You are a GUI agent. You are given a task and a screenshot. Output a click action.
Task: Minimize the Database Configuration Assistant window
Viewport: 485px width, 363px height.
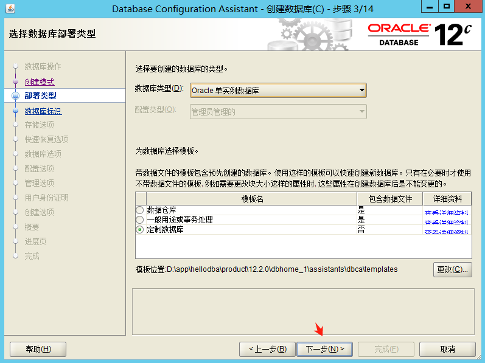click(430, 6)
